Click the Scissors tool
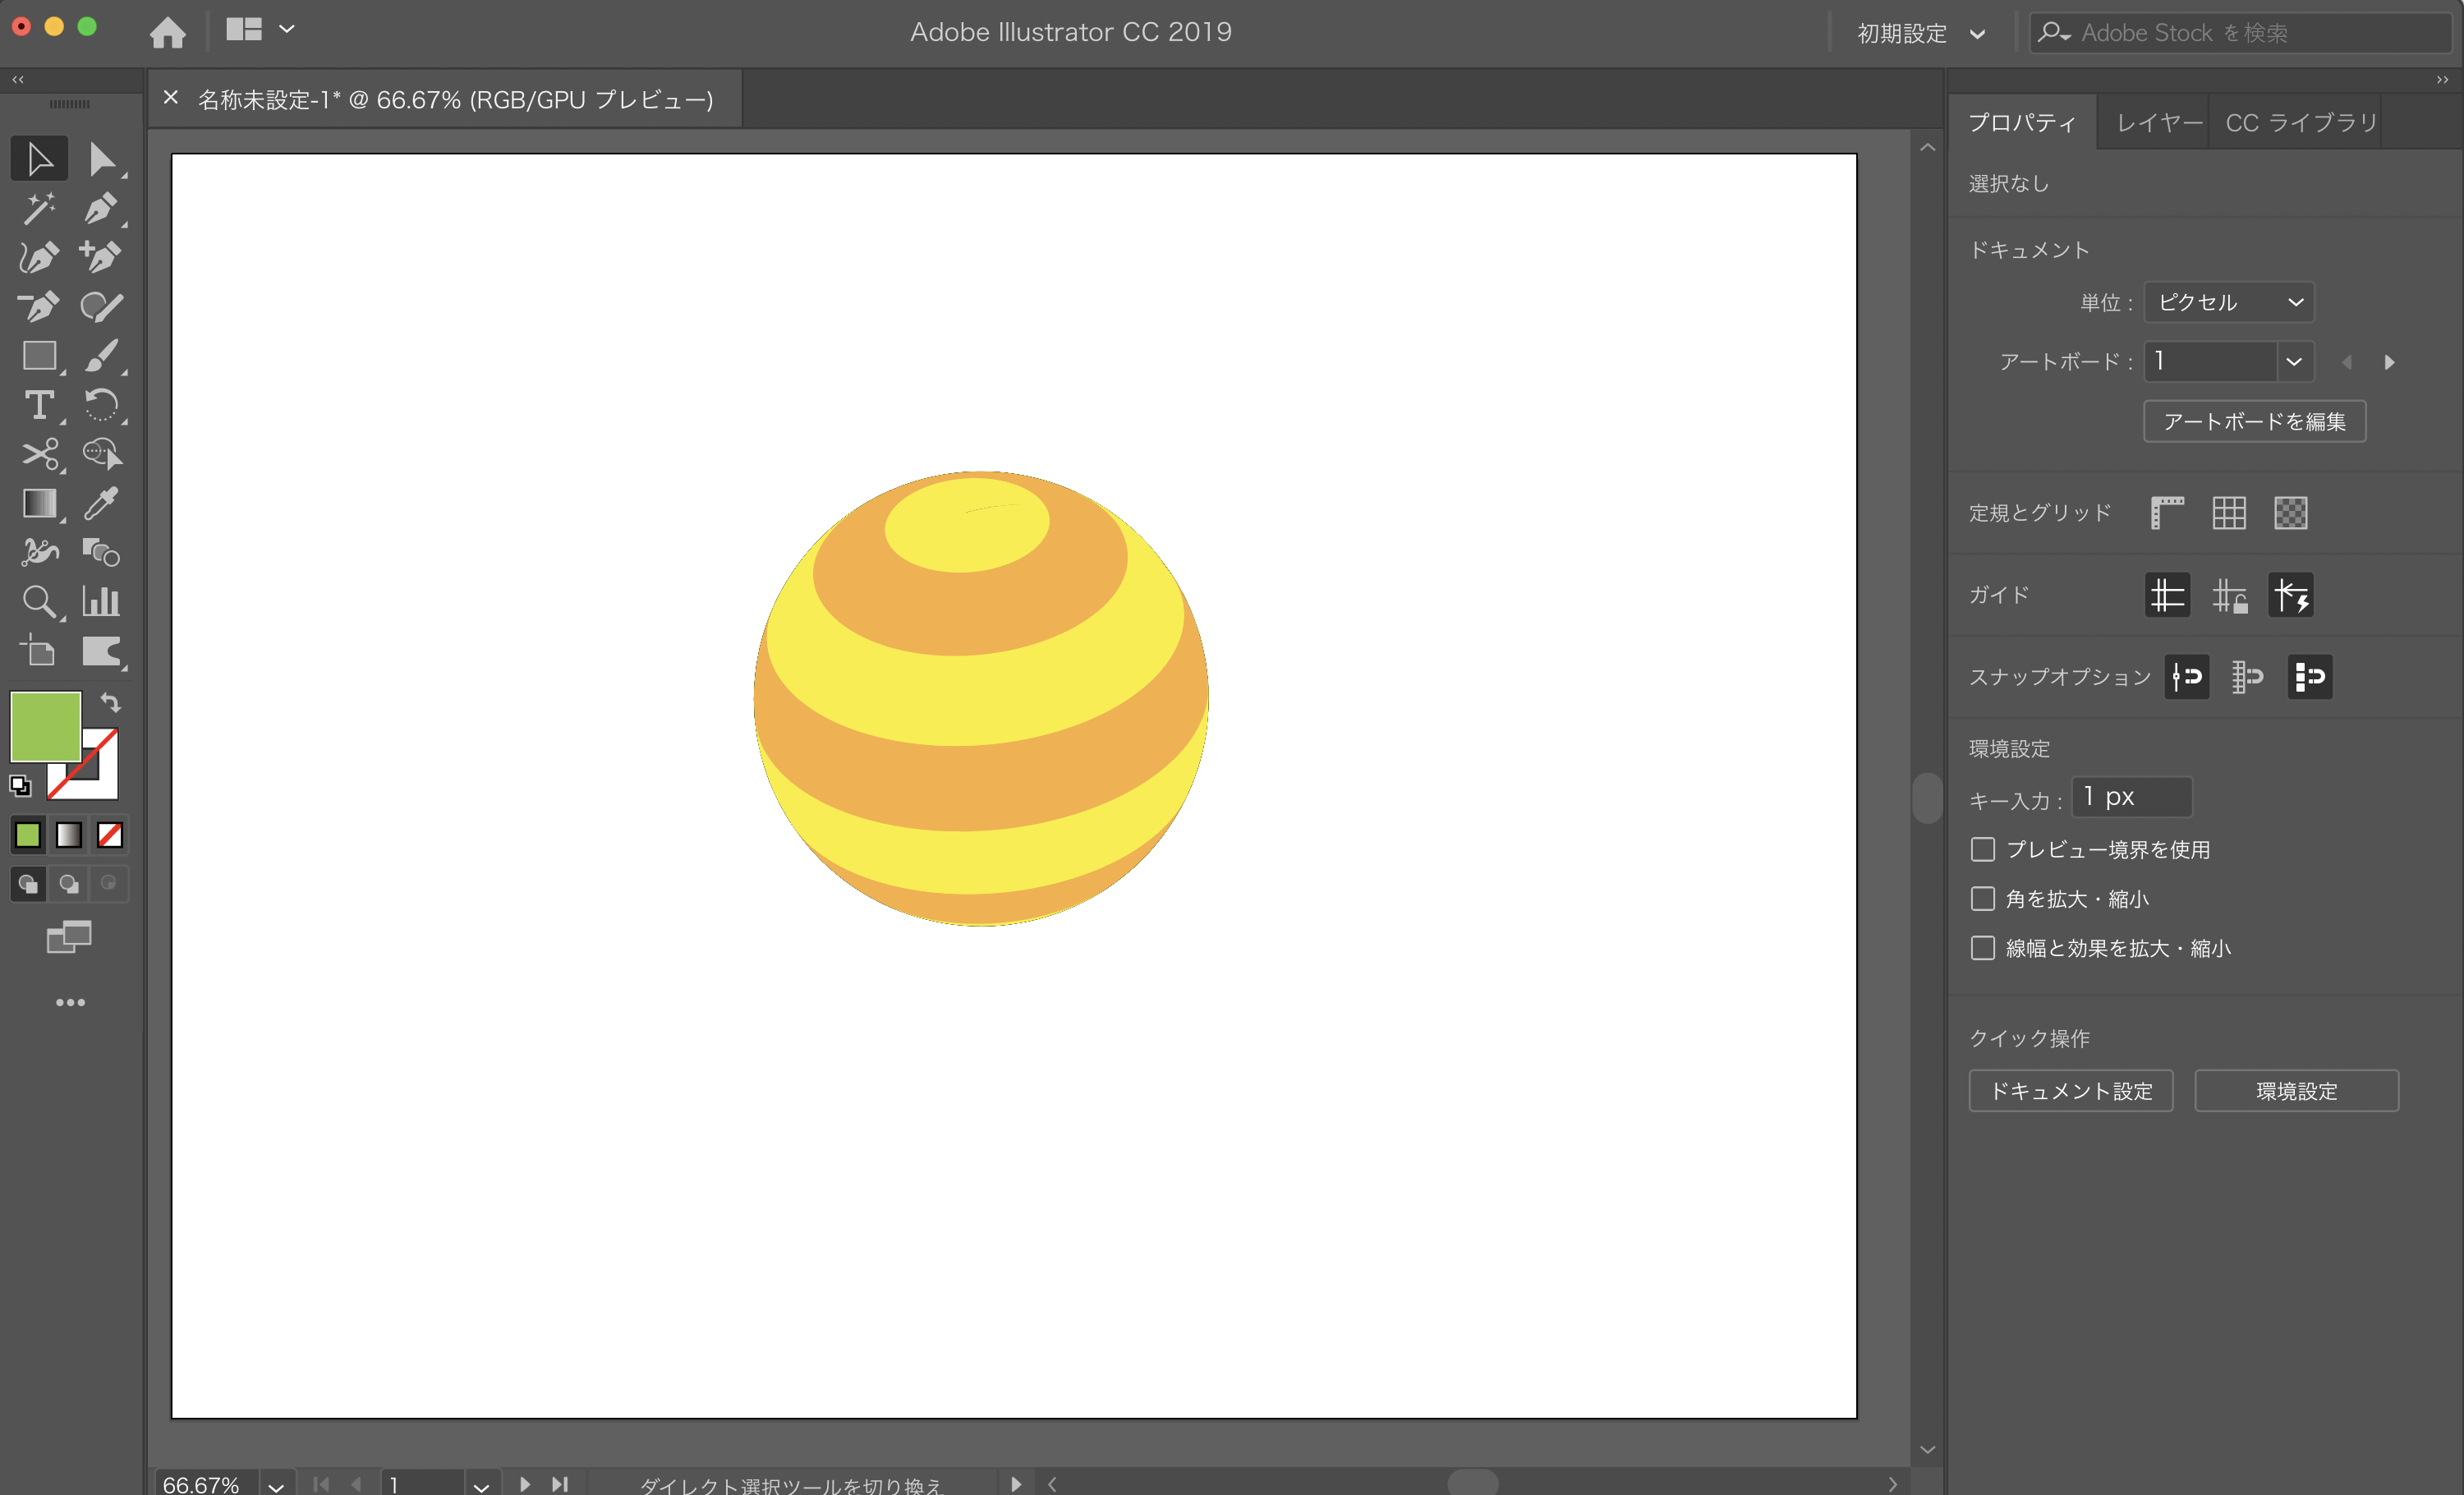This screenshot has width=2464, height=1495. tap(39, 456)
